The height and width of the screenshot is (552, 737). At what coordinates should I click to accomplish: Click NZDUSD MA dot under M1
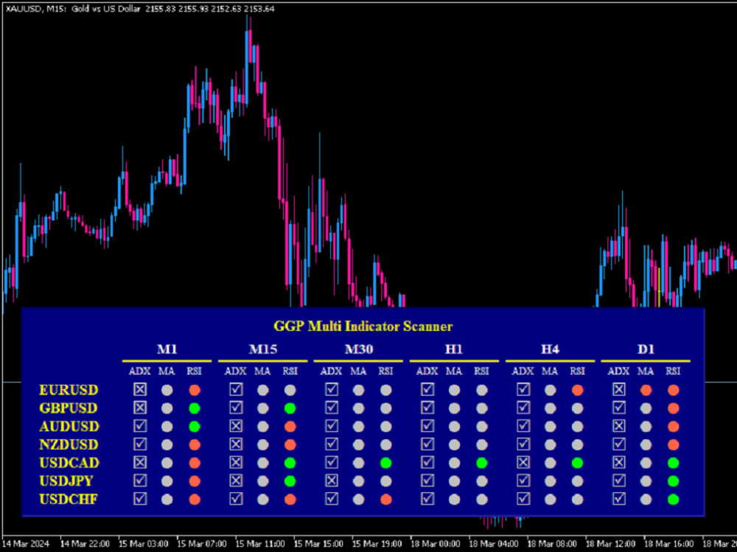click(x=167, y=444)
